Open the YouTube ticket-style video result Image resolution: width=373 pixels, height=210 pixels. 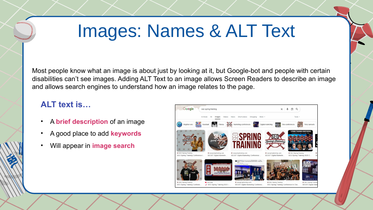(x=218, y=170)
